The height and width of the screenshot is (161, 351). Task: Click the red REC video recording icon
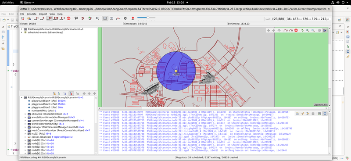tap(133, 18)
